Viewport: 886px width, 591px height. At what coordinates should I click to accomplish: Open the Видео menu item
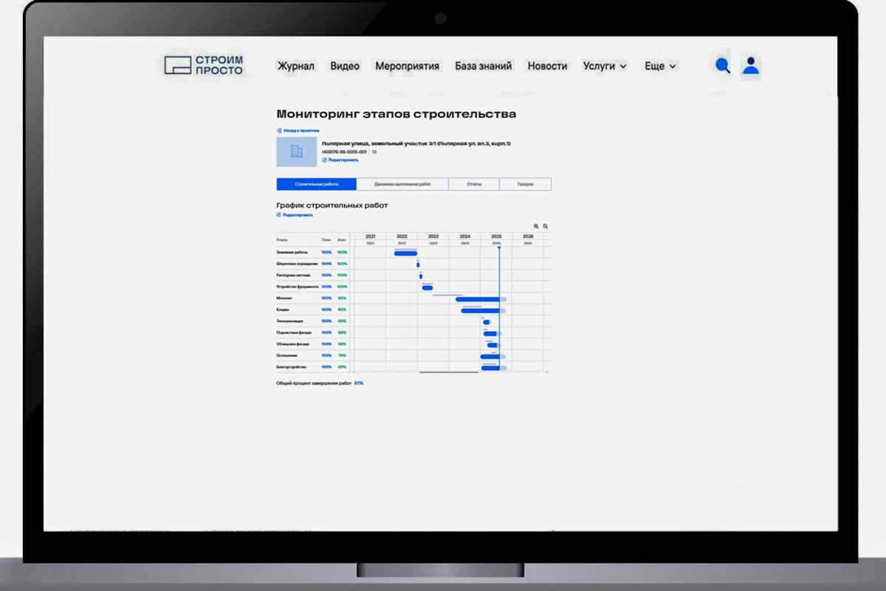coord(345,66)
